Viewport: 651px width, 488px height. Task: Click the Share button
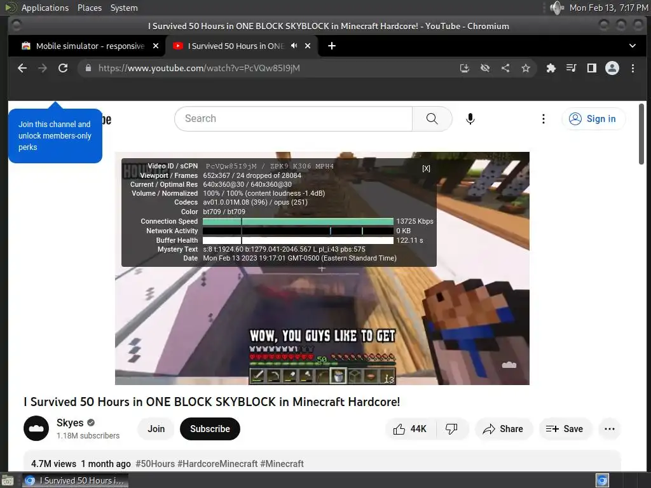click(x=504, y=429)
